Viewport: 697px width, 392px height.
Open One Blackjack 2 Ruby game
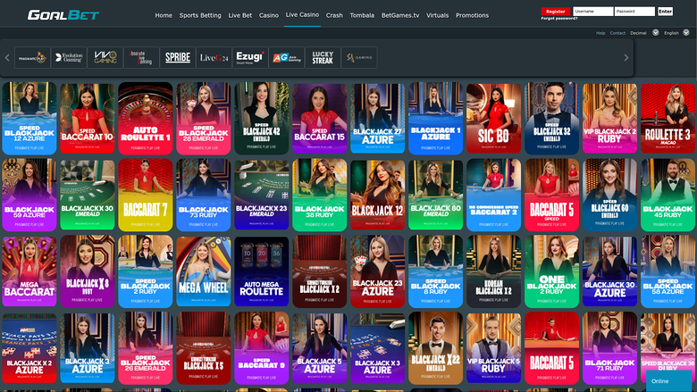tap(551, 271)
